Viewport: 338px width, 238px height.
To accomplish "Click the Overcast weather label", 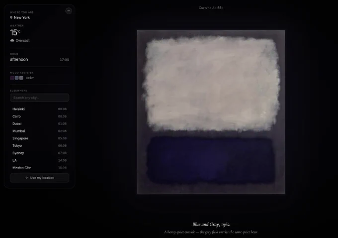I will [x=23, y=40].
